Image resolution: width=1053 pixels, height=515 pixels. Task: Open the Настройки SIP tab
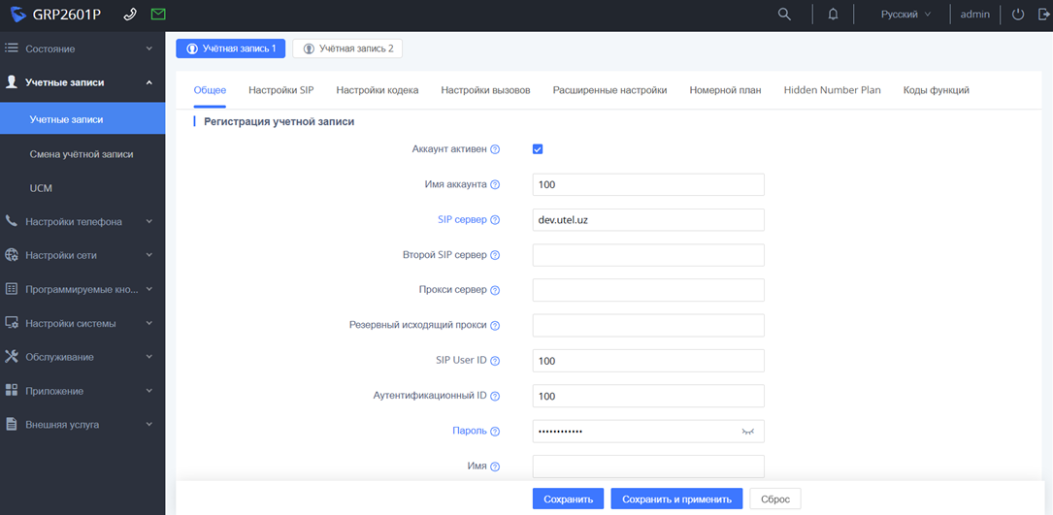point(280,90)
